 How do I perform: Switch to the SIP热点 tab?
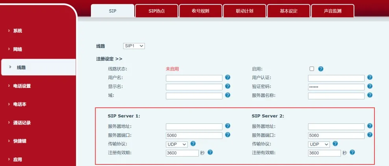pyautogui.click(x=156, y=11)
